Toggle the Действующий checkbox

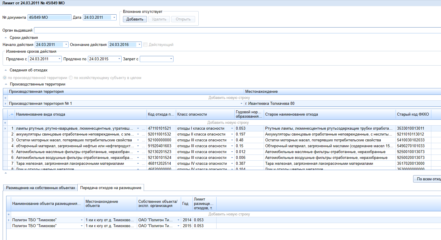[x=145, y=45]
